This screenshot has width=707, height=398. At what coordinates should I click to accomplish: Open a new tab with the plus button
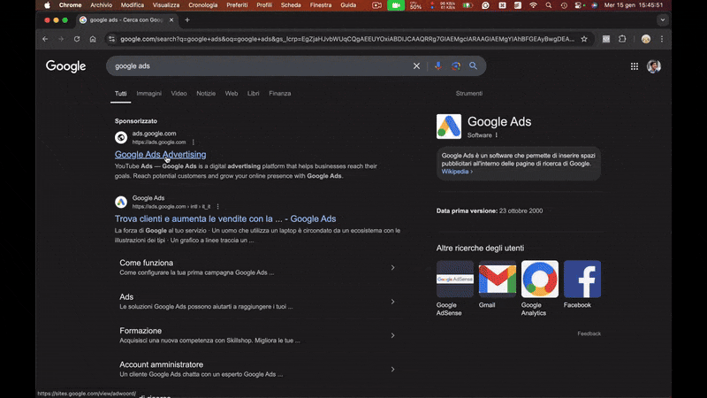pyautogui.click(x=187, y=19)
